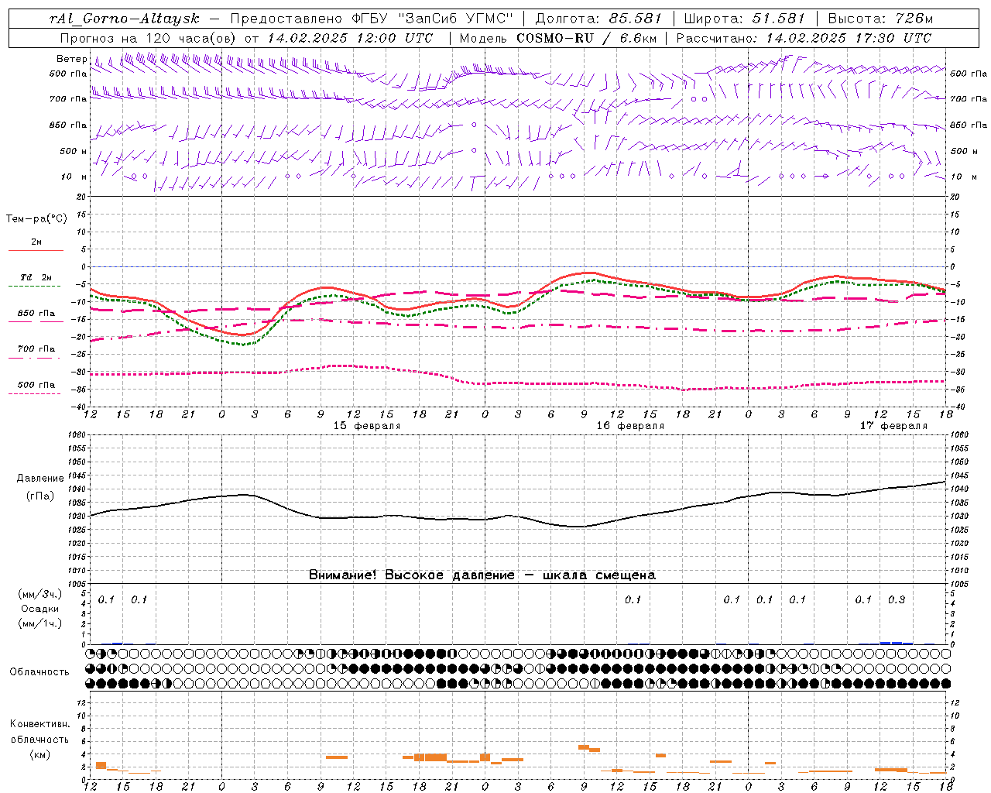Click the 0.3 precipitation amount value
991x793 pixels.
point(896,600)
